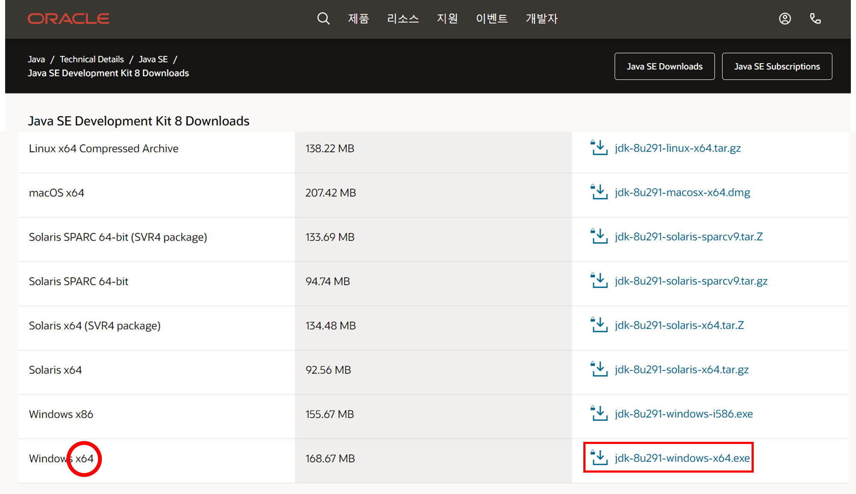Click download icon for Linux x64 tar.gz
The width and height of the screenshot is (856, 494).
(x=599, y=148)
